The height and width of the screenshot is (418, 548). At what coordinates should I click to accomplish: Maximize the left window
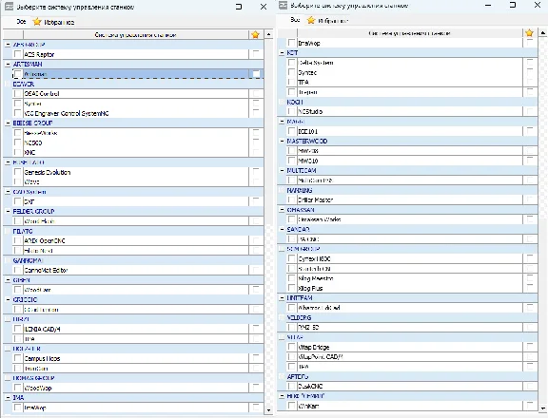point(239,7)
